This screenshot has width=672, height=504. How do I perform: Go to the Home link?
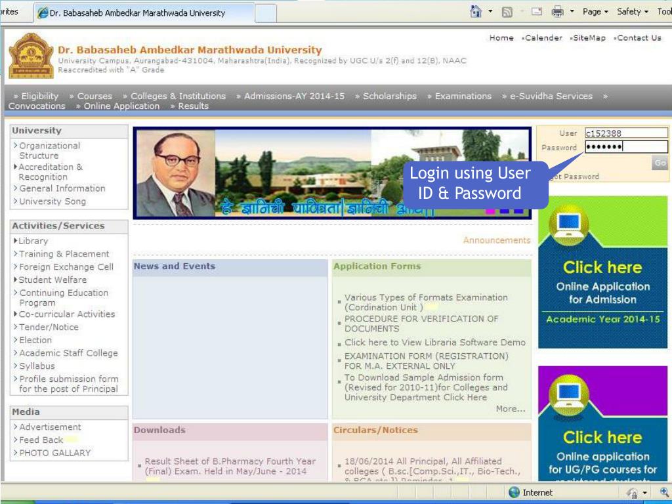tap(501, 37)
